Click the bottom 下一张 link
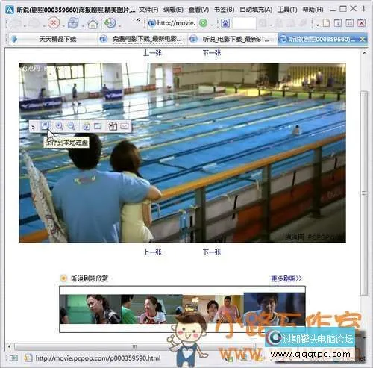 click(x=212, y=252)
